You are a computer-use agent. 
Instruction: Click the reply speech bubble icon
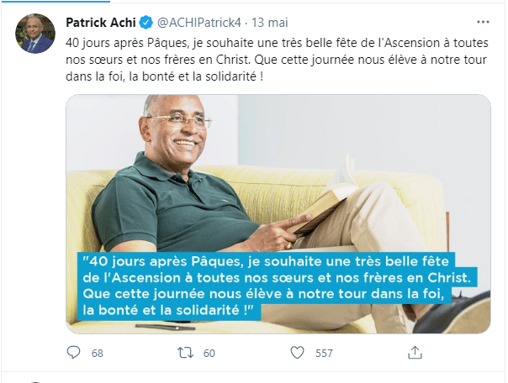click(73, 352)
